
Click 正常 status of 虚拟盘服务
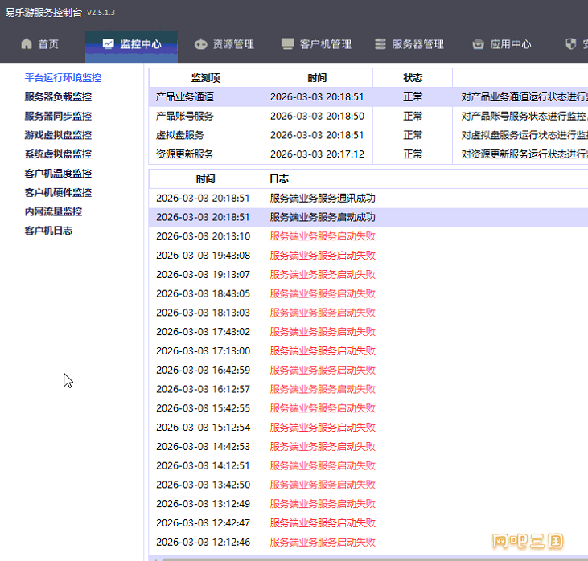pyautogui.click(x=413, y=135)
